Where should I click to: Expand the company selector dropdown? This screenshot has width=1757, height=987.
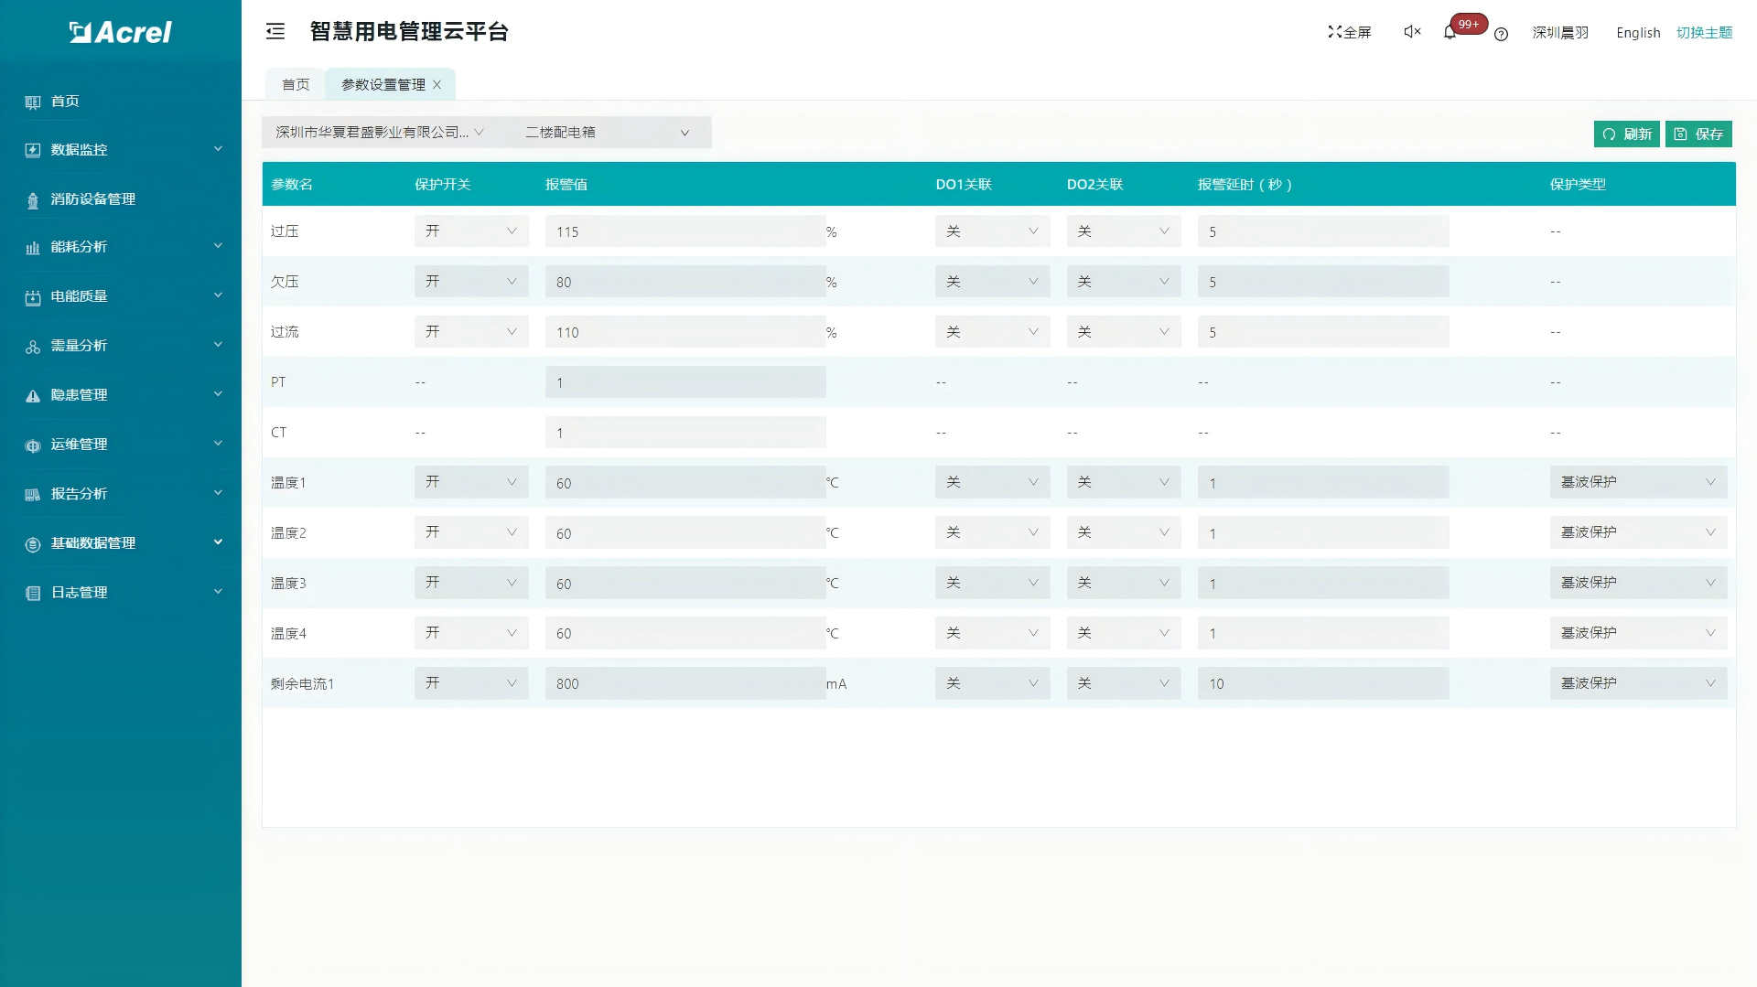click(379, 133)
